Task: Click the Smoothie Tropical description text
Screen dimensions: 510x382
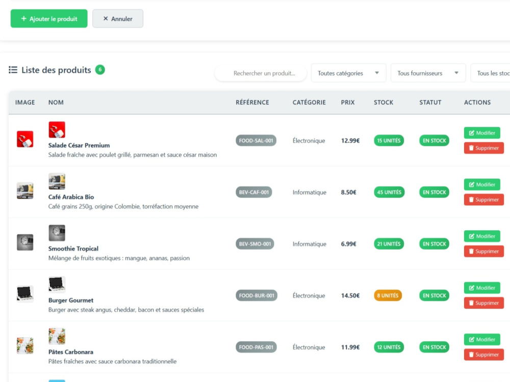Action: pyautogui.click(x=119, y=258)
